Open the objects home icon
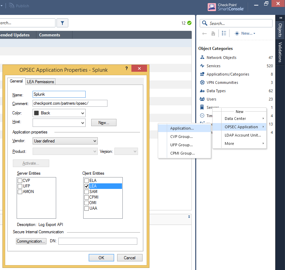 click(213, 33)
